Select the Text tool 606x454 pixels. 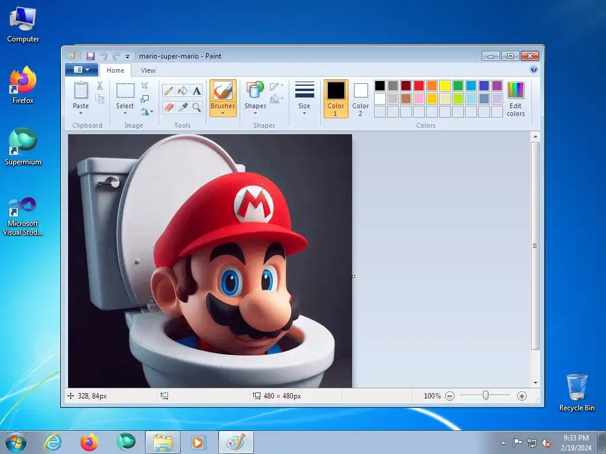click(196, 90)
